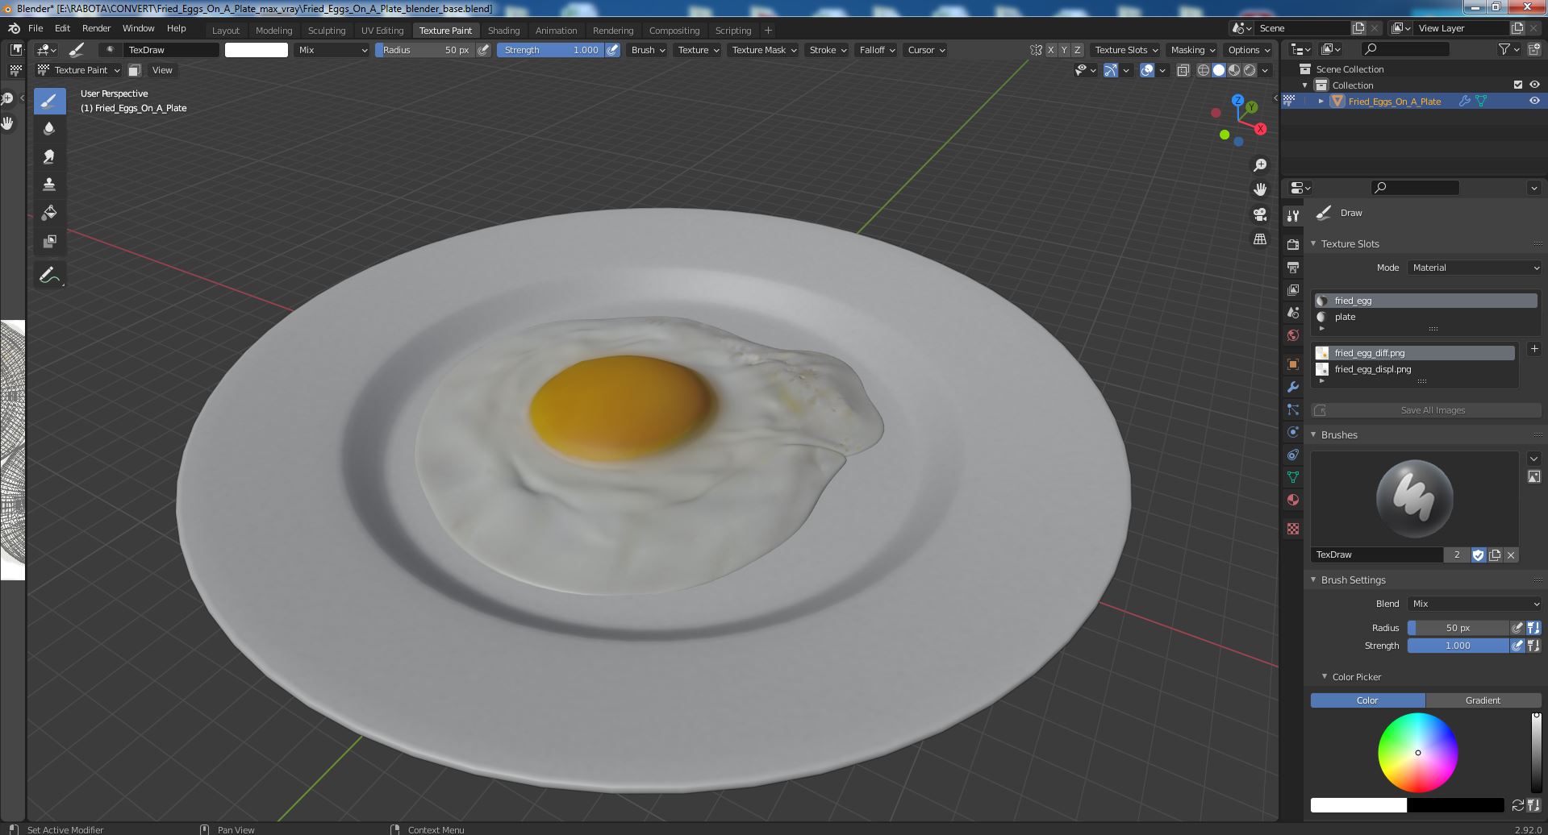Open the Help menu
This screenshot has height=835, width=1548.
pos(176,28)
